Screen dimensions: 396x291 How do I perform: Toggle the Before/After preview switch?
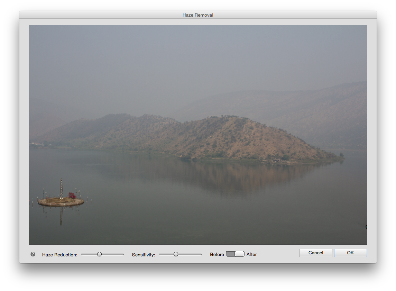point(235,254)
